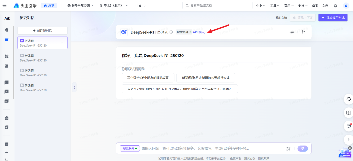Focus the 搜索产品或文档 search box

tap(217, 6)
